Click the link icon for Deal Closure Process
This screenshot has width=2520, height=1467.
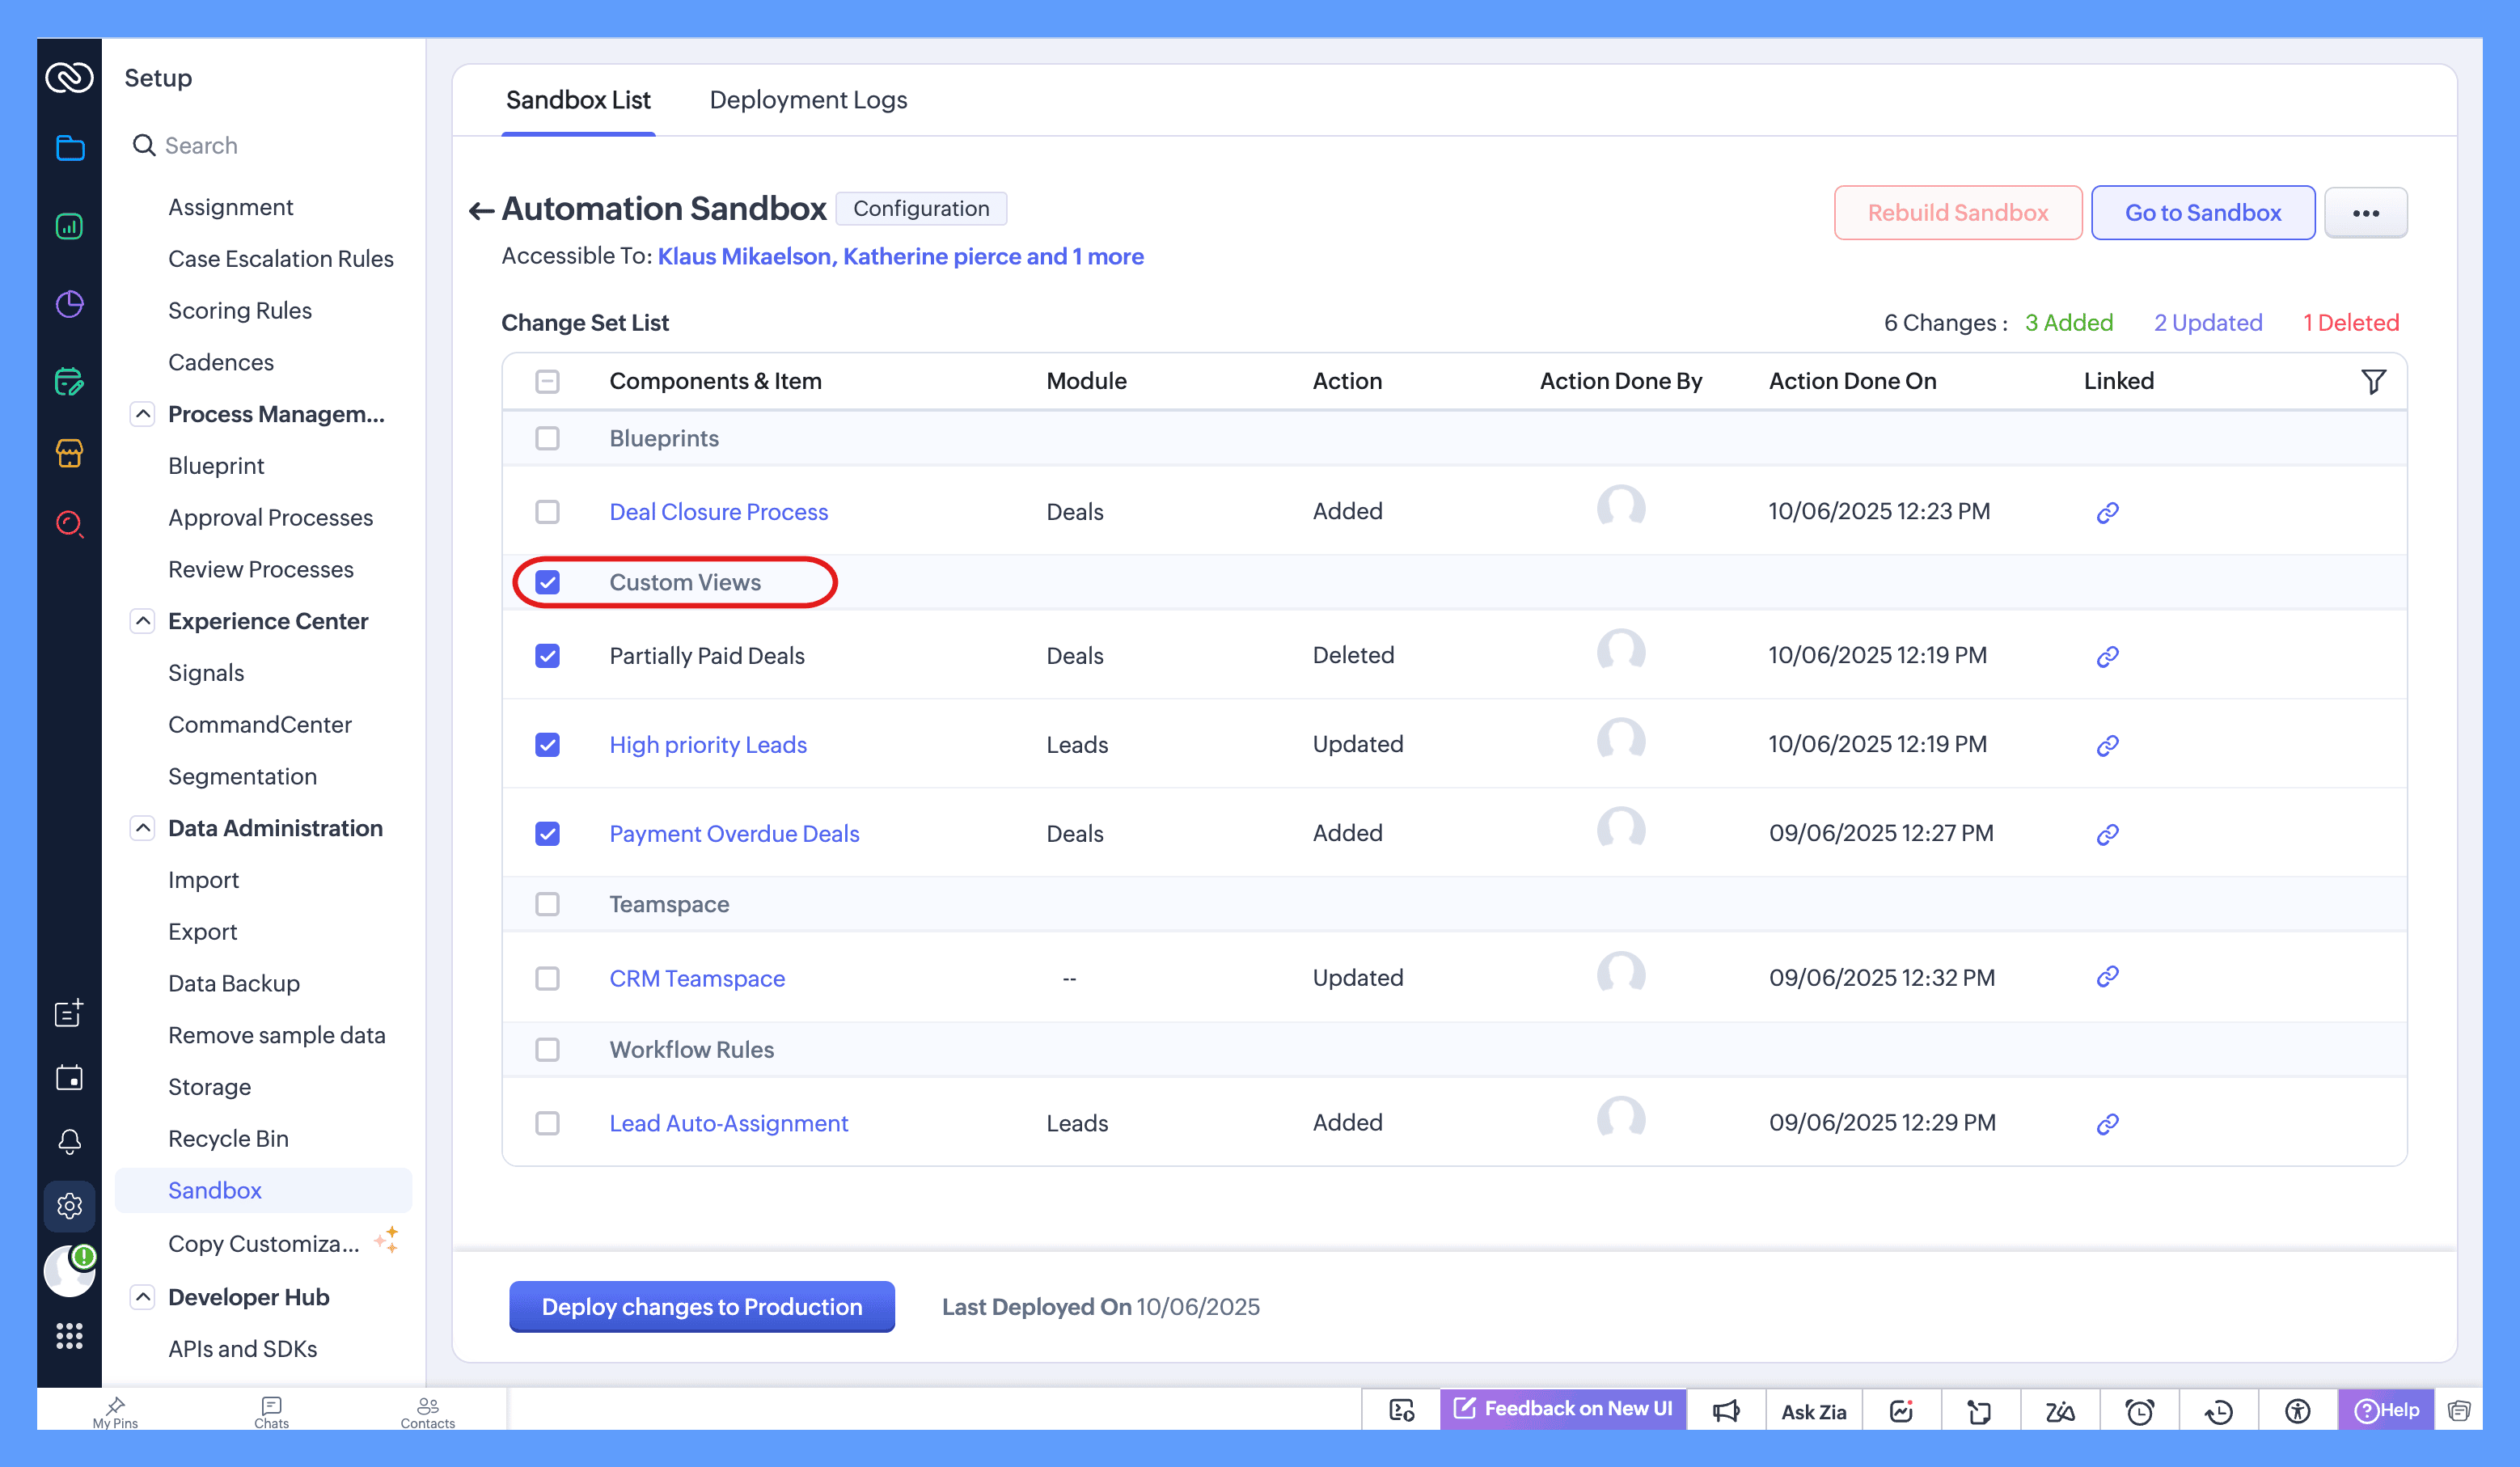coord(2107,512)
